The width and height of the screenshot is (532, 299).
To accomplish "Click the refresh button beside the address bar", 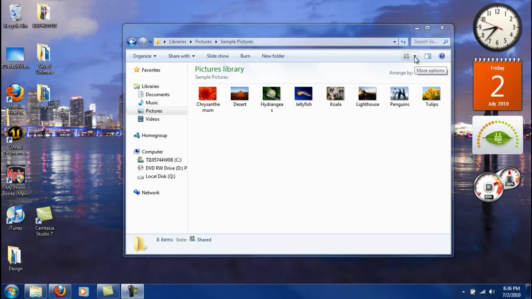I will click(403, 42).
